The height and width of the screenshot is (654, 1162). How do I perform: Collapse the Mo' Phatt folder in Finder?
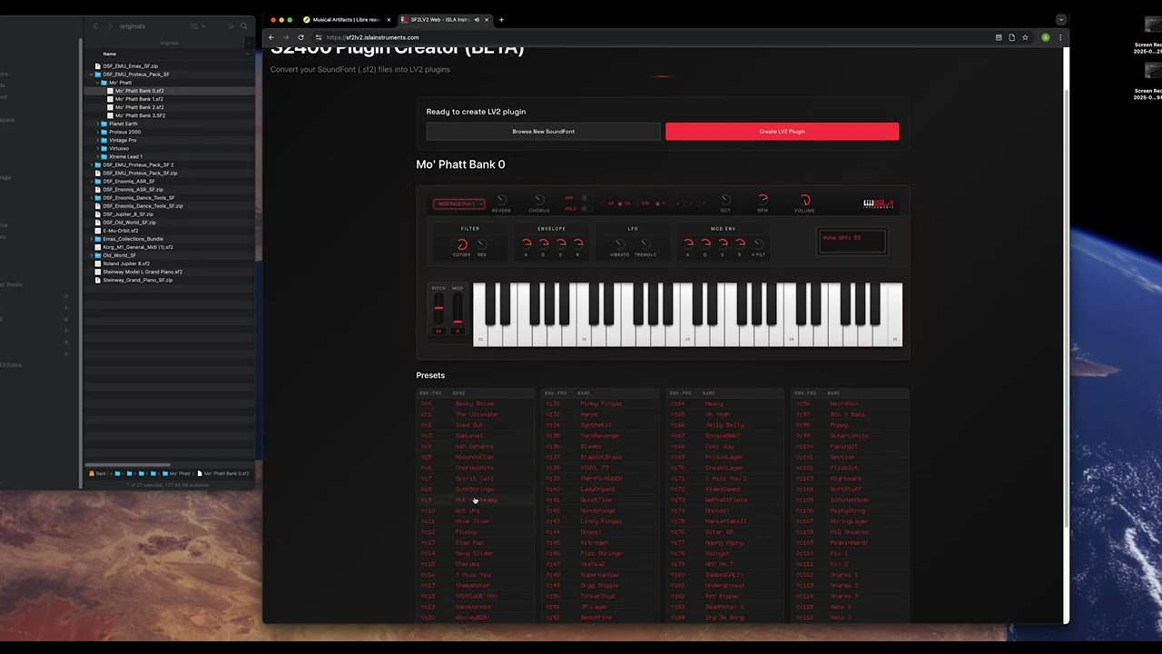(98, 83)
